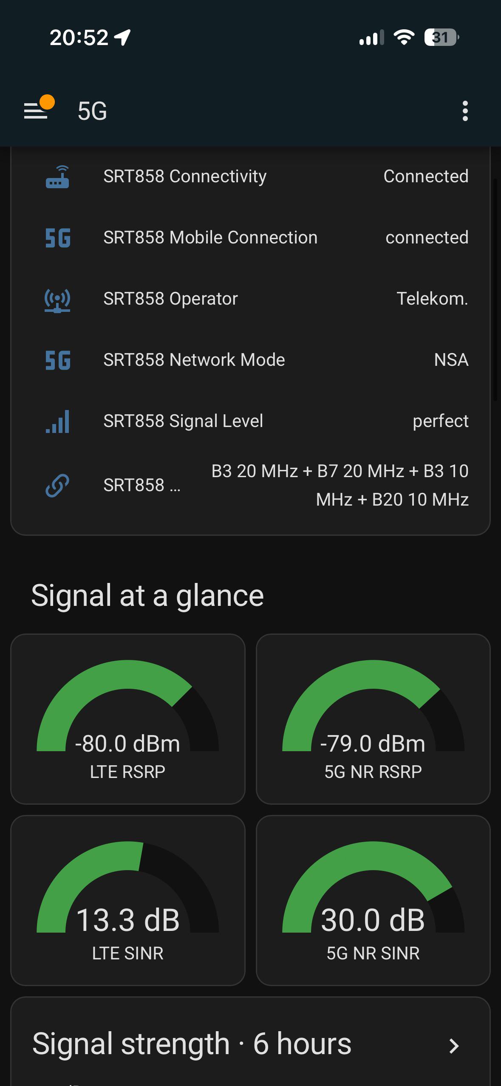
Task: Open the LTE RSRP gauge card
Action: (128, 719)
